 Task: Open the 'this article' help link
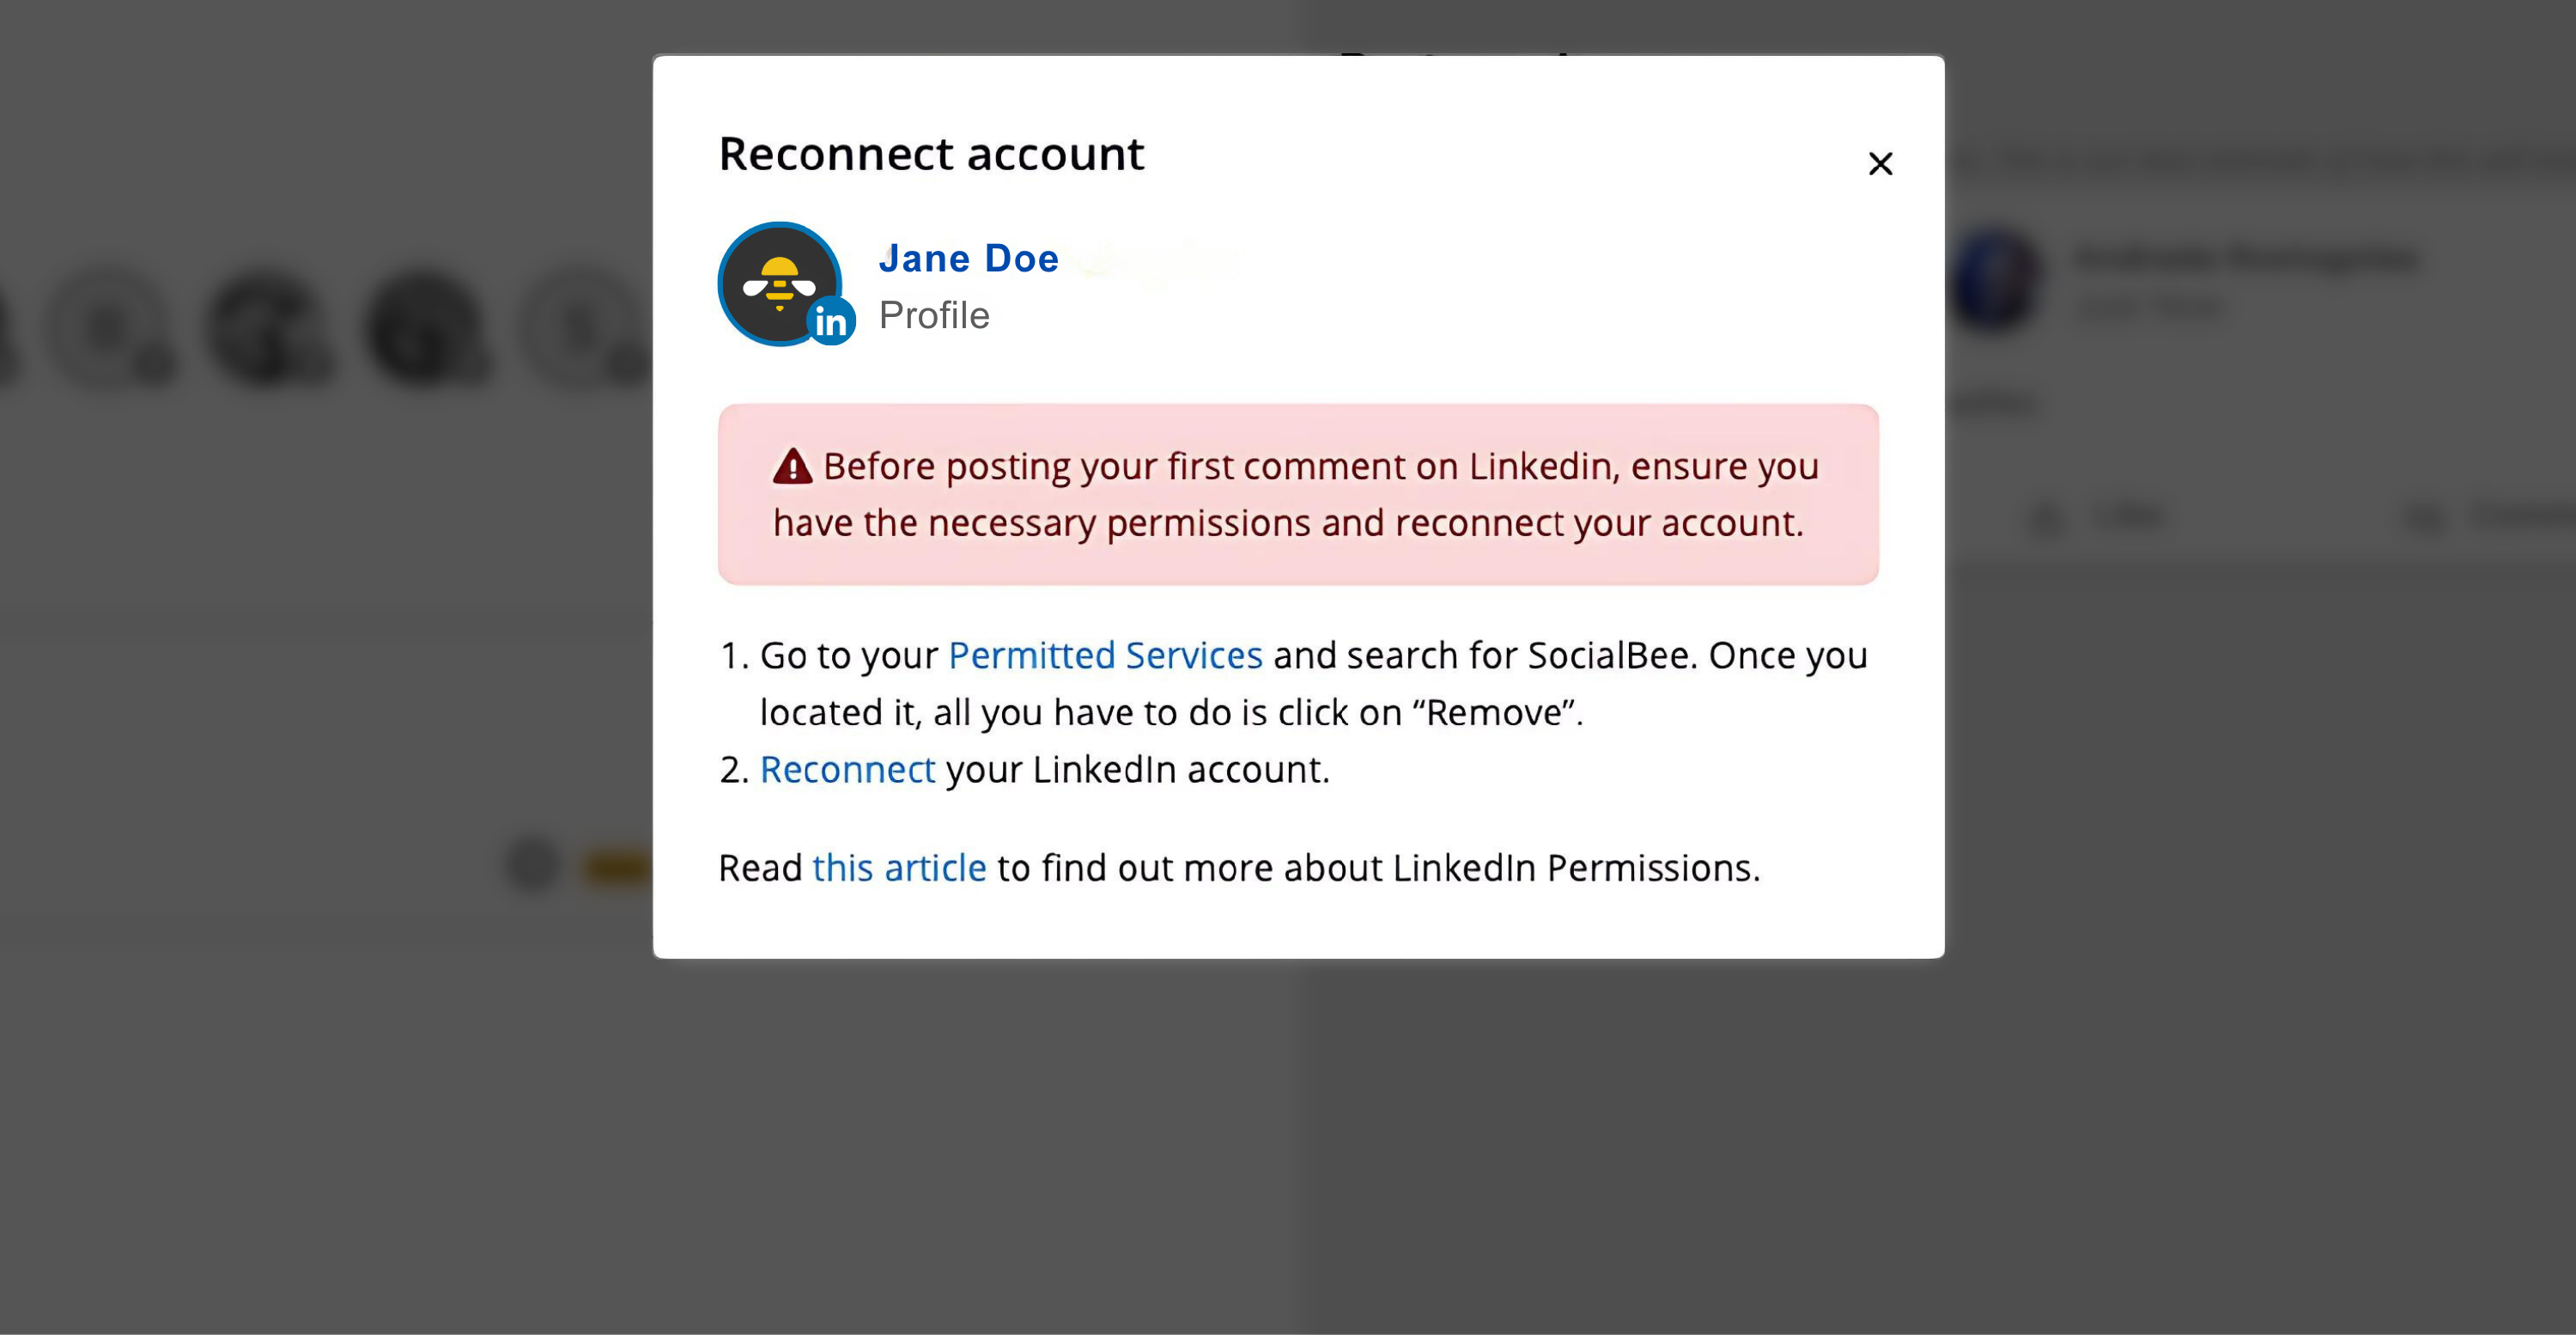[899, 868]
